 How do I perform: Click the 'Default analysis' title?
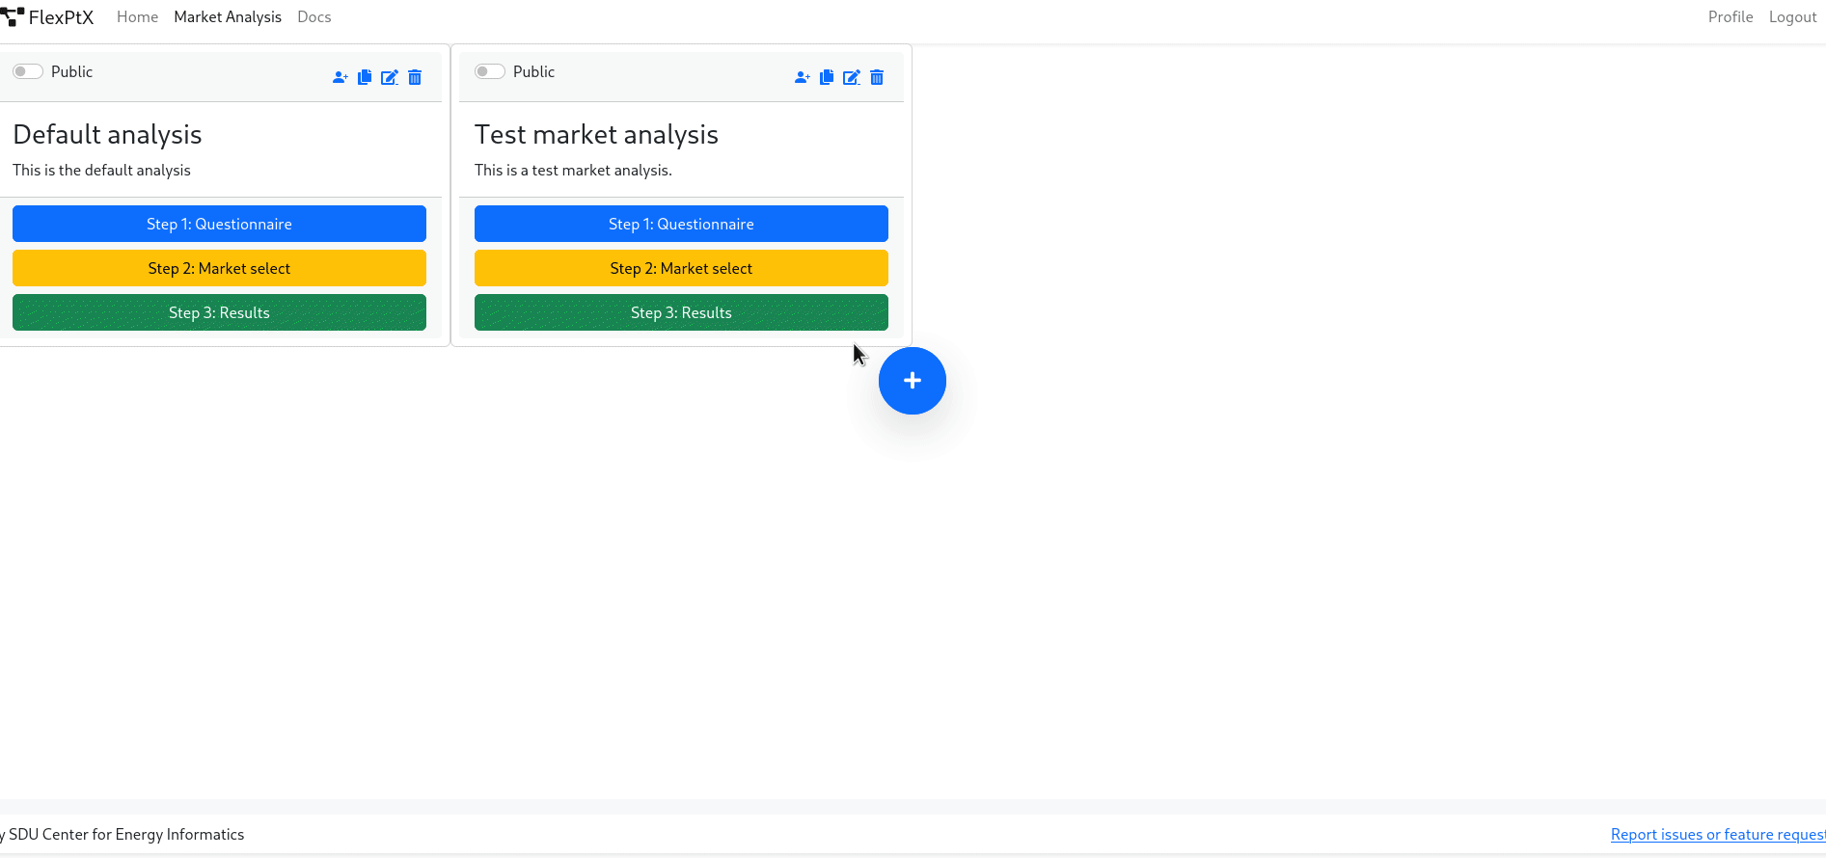point(107,134)
